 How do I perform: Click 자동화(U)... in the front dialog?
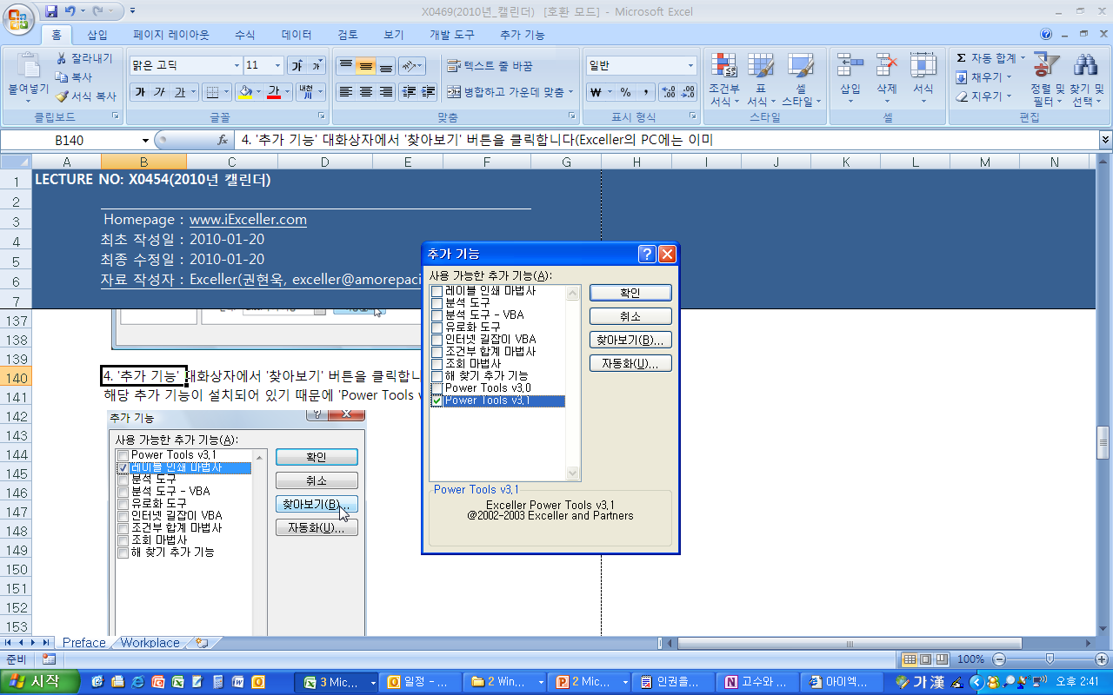(x=630, y=363)
